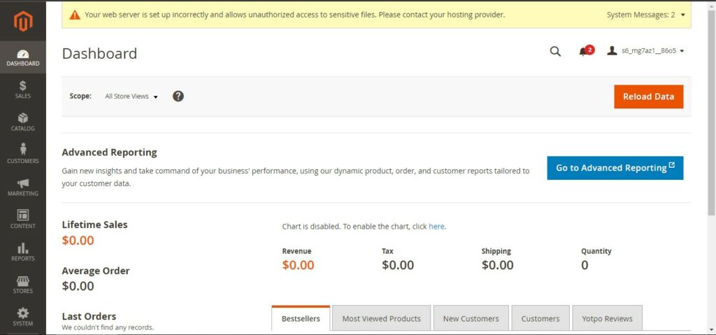Click the Shipping label
Screen dimensions: 716x335
tap(496, 251)
